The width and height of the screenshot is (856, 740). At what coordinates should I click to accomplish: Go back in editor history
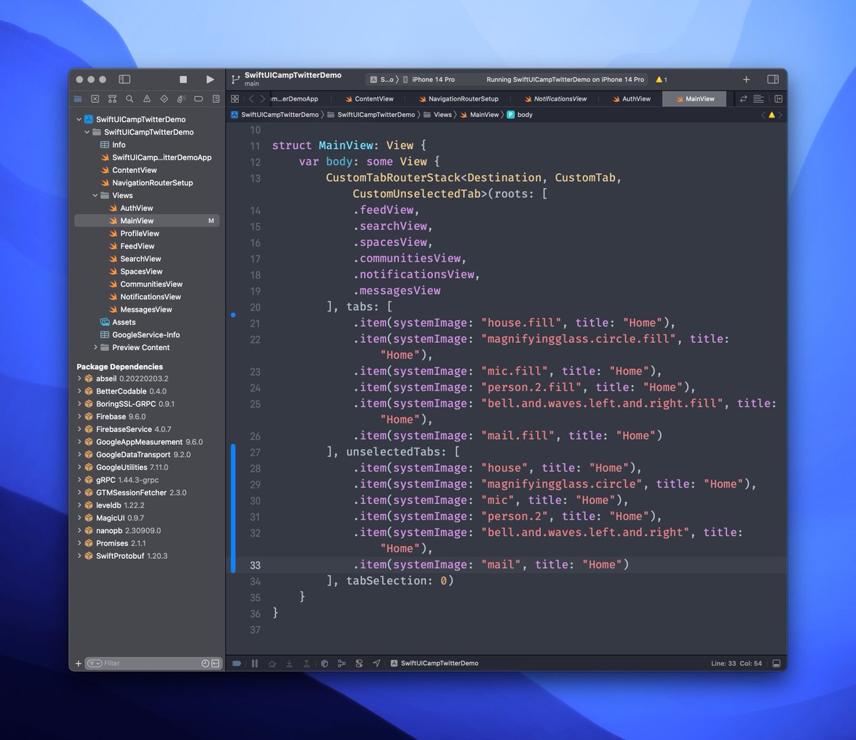[251, 99]
